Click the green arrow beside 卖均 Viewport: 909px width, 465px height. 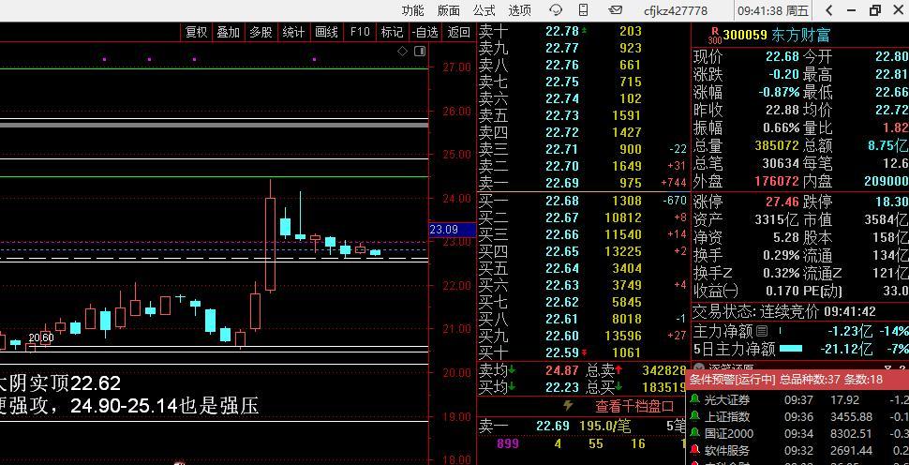tap(513, 369)
